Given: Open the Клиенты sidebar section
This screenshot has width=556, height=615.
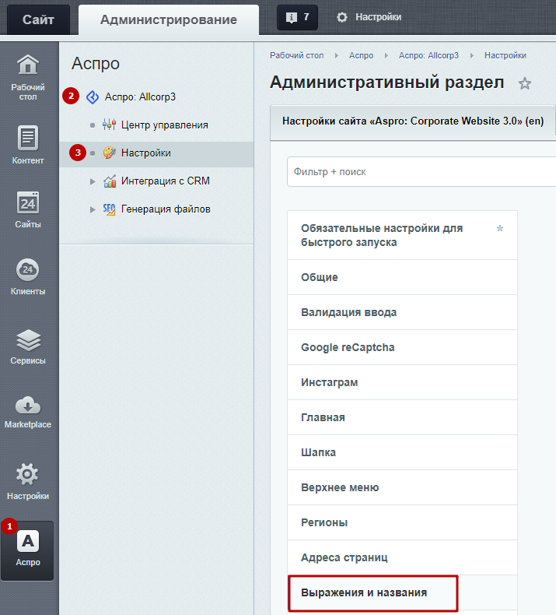Looking at the screenshot, I should 28,276.
